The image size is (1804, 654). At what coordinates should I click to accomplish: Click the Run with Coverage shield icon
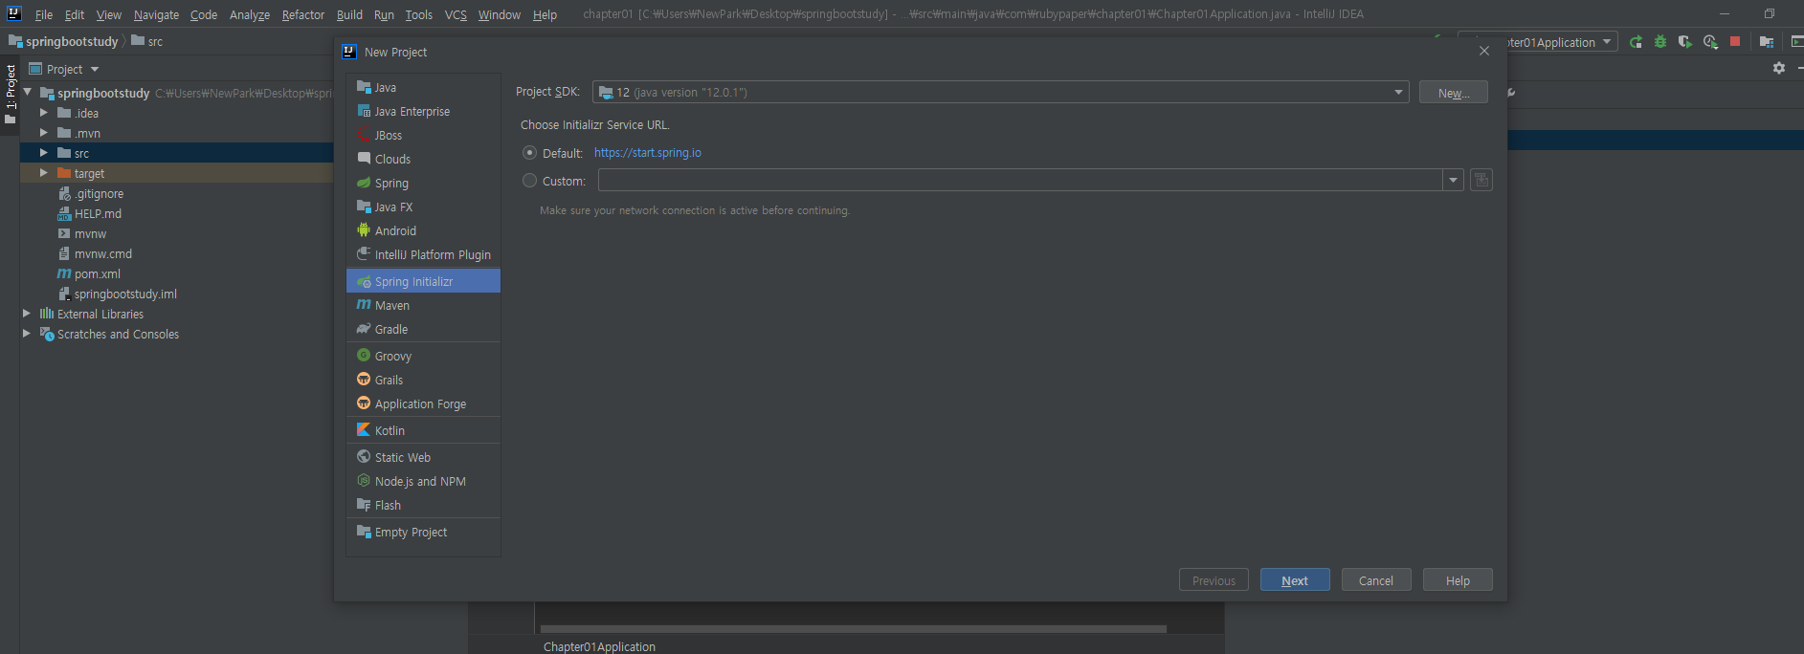click(1685, 42)
